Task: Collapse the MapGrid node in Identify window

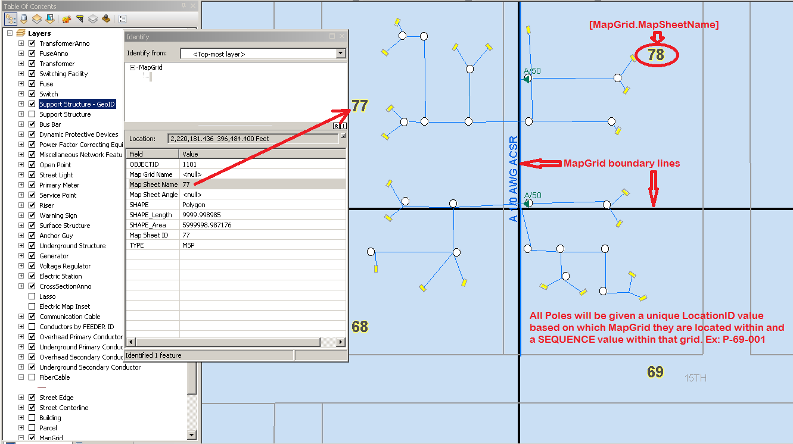Action: coord(133,67)
